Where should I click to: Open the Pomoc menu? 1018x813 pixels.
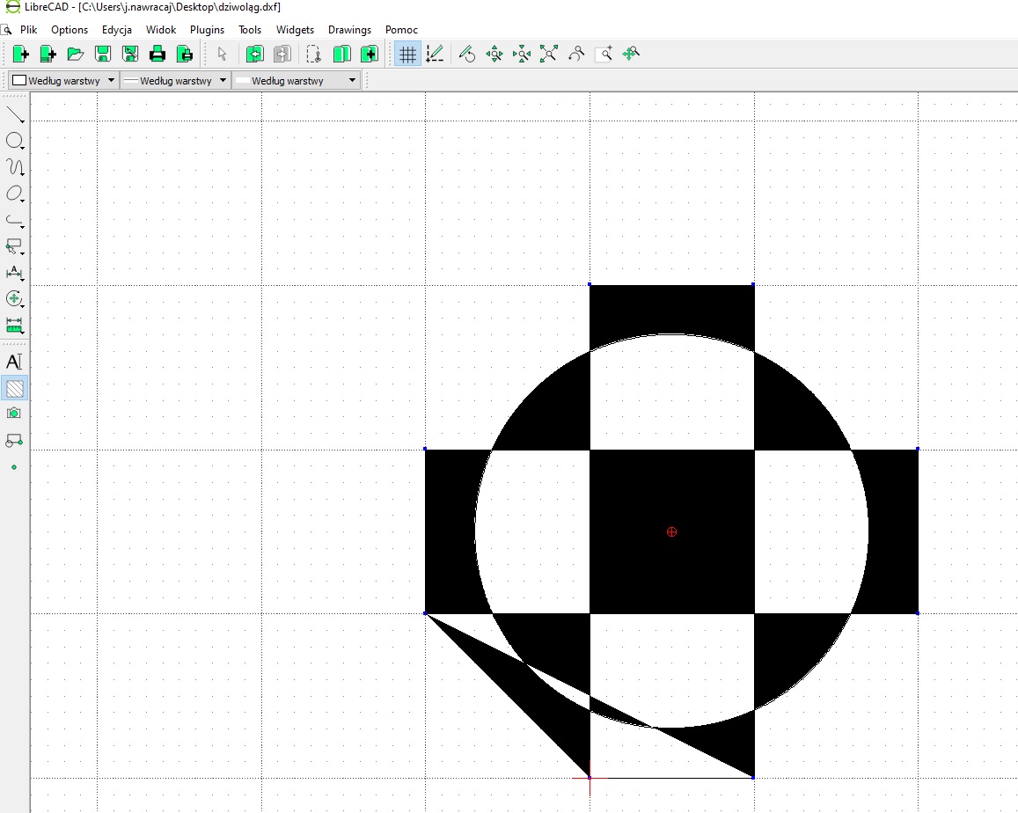(x=401, y=30)
